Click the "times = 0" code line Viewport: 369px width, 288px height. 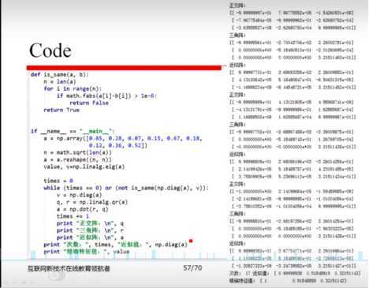[58, 181]
